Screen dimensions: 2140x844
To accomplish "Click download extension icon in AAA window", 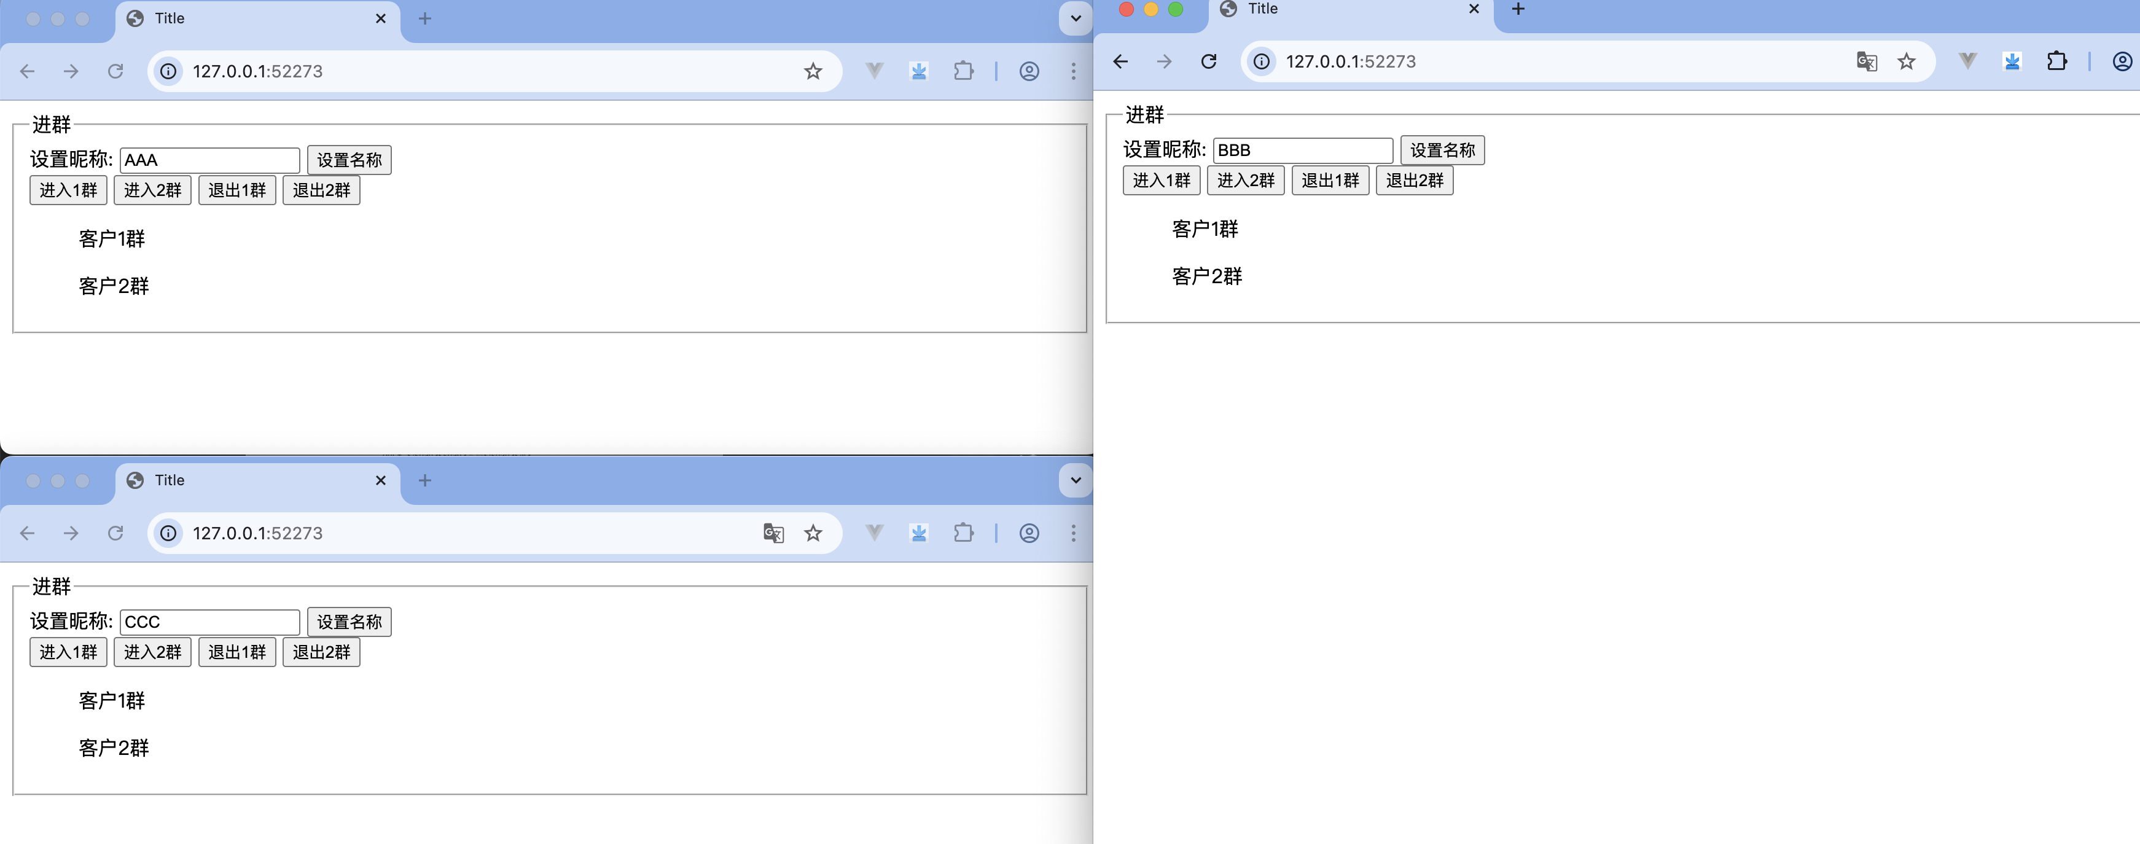I will point(919,71).
